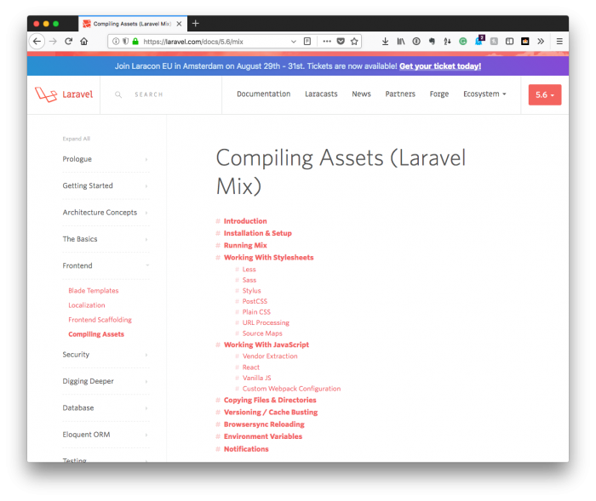The image size is (596, 501).
Task: Click the green Grammarly extension icon
Action: (x=462, y=42)
